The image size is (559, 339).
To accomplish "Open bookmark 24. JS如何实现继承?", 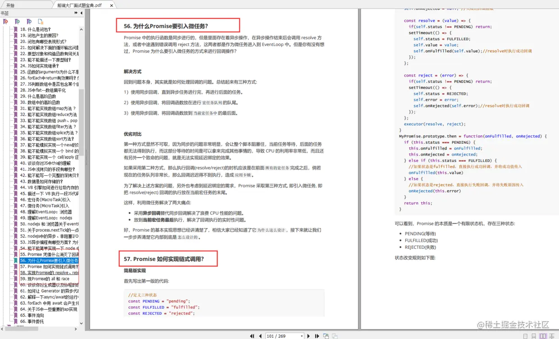I will (40, 66).
